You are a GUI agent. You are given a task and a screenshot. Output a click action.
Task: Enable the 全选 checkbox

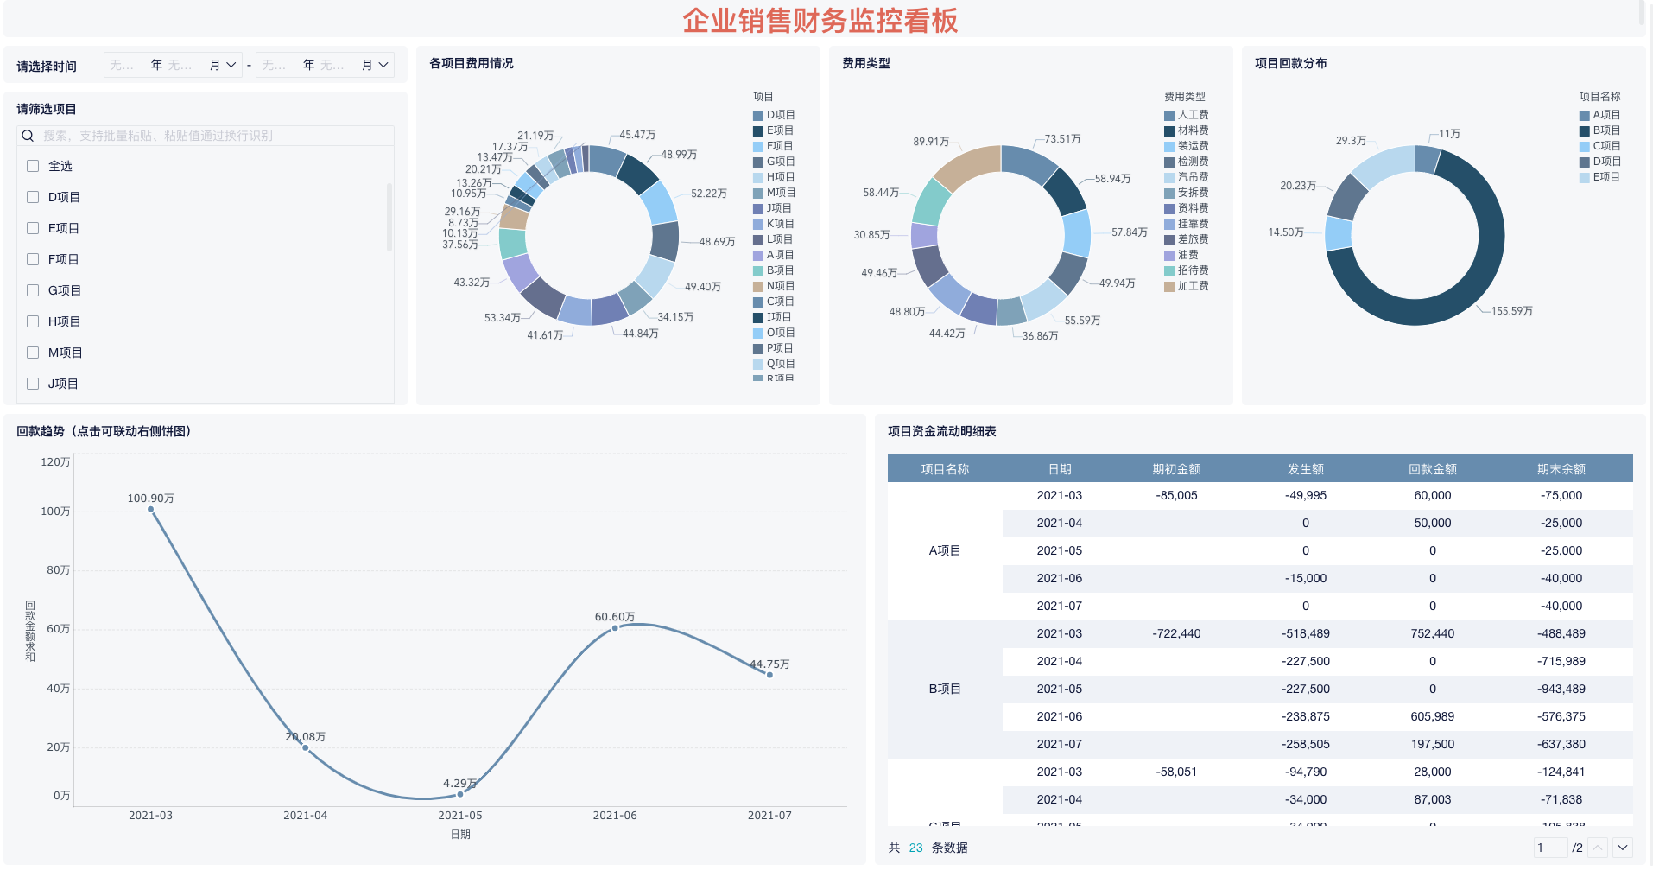pyautogui.click(x=32, y=165)
